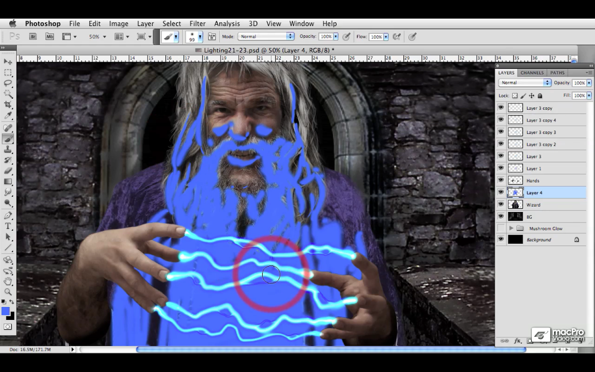Choose the Clone Stamp tool
This screenshot has width=595, height=372.
tap(8, 149)
